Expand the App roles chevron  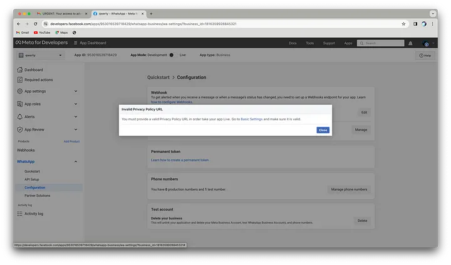click(76, 104)
